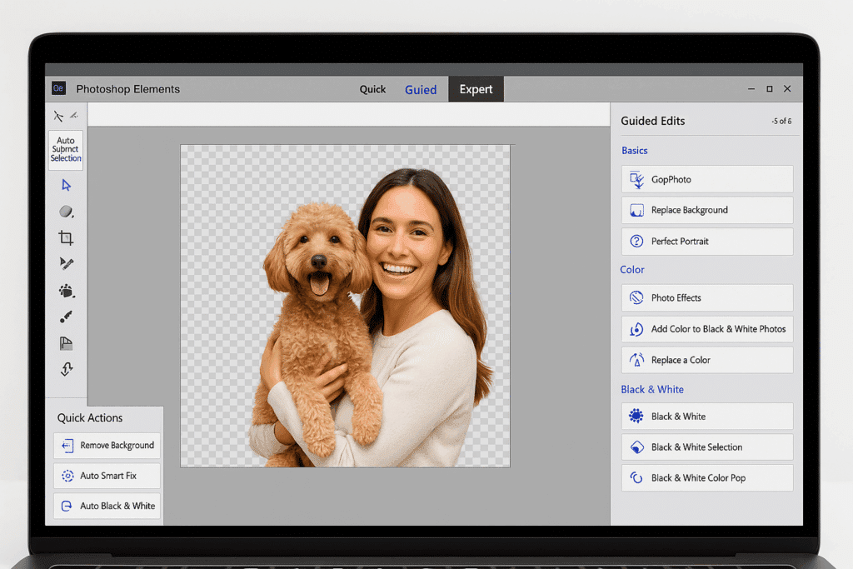Enable Auto Smart Fix
Screen dimensions: 853x569
tap(107, 476)
